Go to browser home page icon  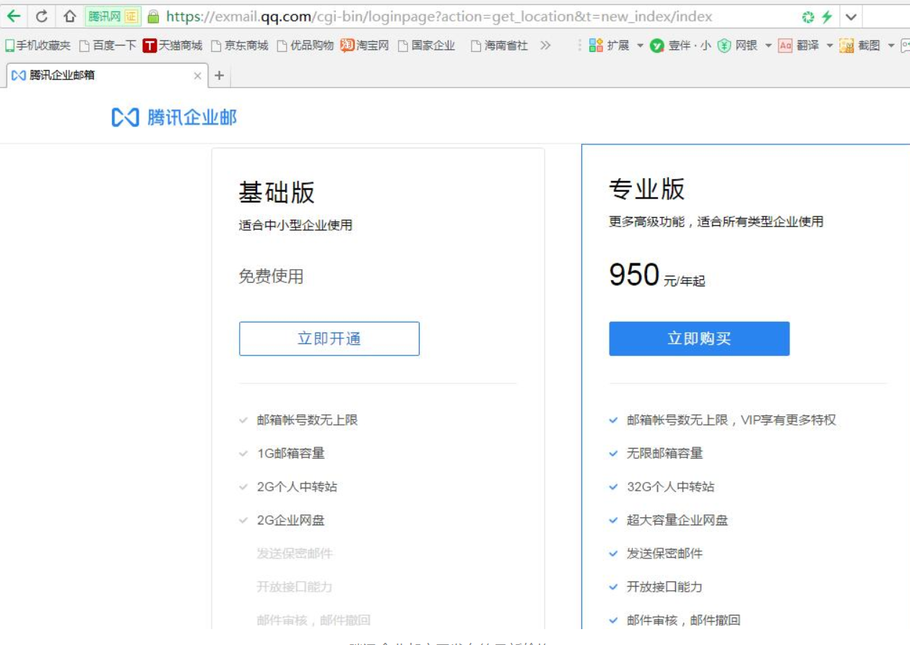point(69,16)
